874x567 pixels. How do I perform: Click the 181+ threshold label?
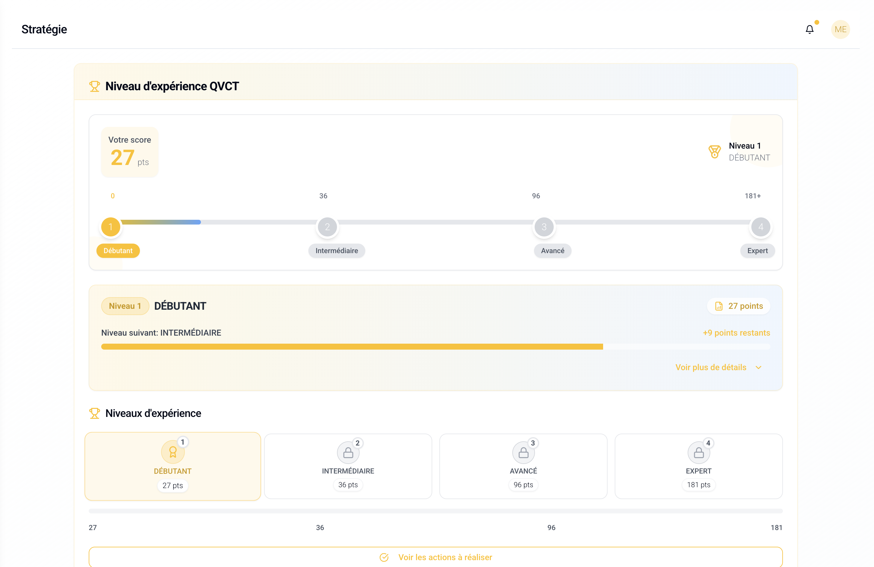[x=753, y=196]
